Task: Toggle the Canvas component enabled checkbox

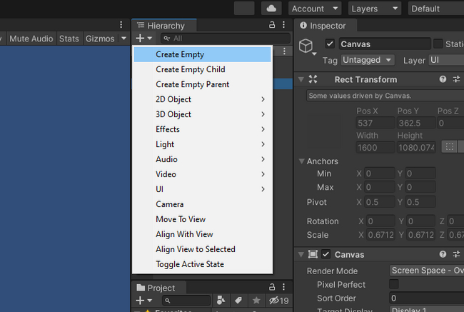Action: [x=326, y=255]
